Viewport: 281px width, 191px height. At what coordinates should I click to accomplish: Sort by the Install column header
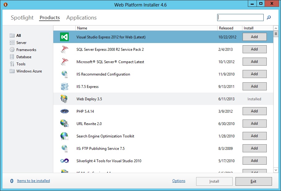(258, 28)
